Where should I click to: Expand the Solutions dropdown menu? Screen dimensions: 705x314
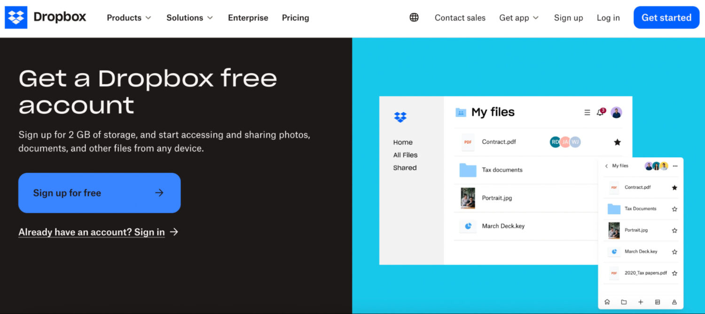189,18
